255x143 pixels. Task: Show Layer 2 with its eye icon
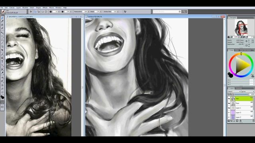pos(229,117)
